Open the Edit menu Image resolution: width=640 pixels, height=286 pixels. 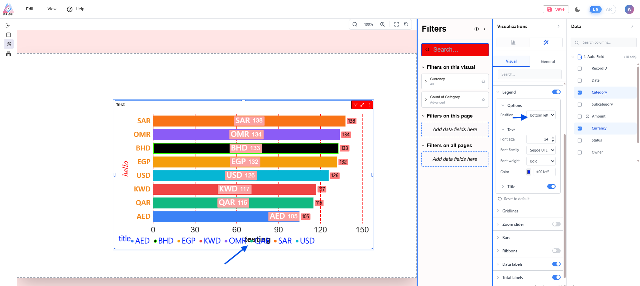30,9
